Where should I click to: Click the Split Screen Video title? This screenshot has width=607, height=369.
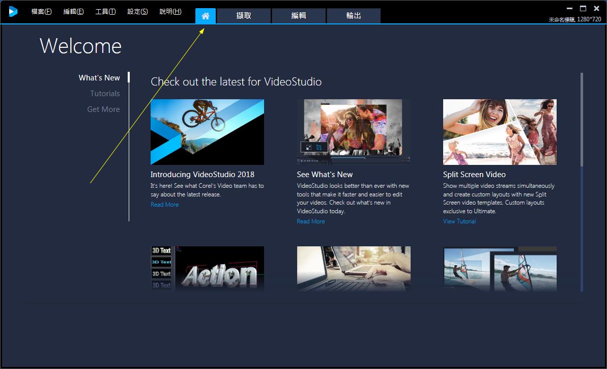coord(474,175)
